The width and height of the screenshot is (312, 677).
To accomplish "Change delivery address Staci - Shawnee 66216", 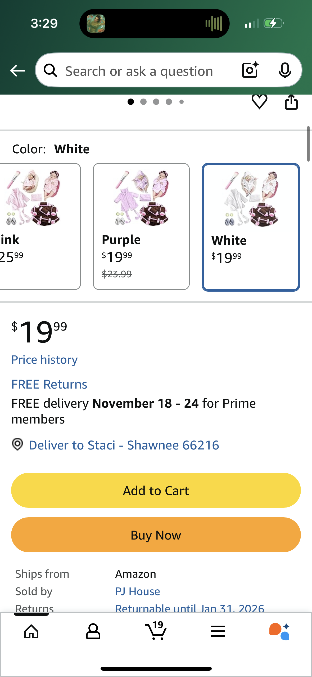I will (124, 445).
